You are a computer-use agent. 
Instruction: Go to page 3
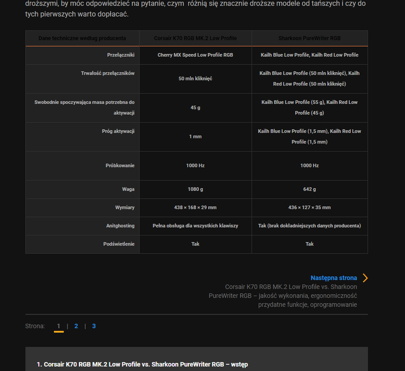click(94, 326)
